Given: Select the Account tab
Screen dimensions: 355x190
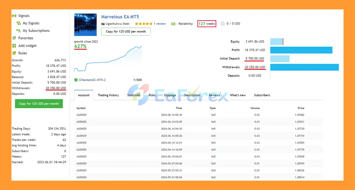Looking at the screenshot, I should (x=83, y=95).
